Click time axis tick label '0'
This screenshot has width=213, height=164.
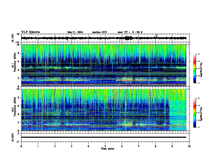click(x=21, y=146)
